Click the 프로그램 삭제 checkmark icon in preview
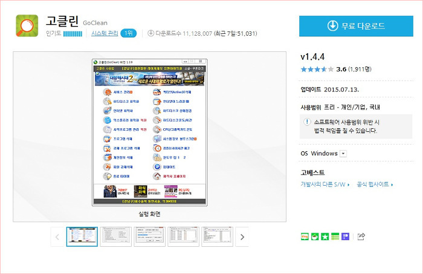Screen dimensions: 423x274 (108, 139)
